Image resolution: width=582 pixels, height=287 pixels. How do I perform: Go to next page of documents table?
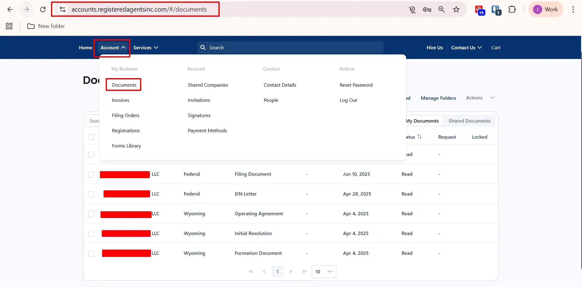pyautogui.click(x=291, y=271)
